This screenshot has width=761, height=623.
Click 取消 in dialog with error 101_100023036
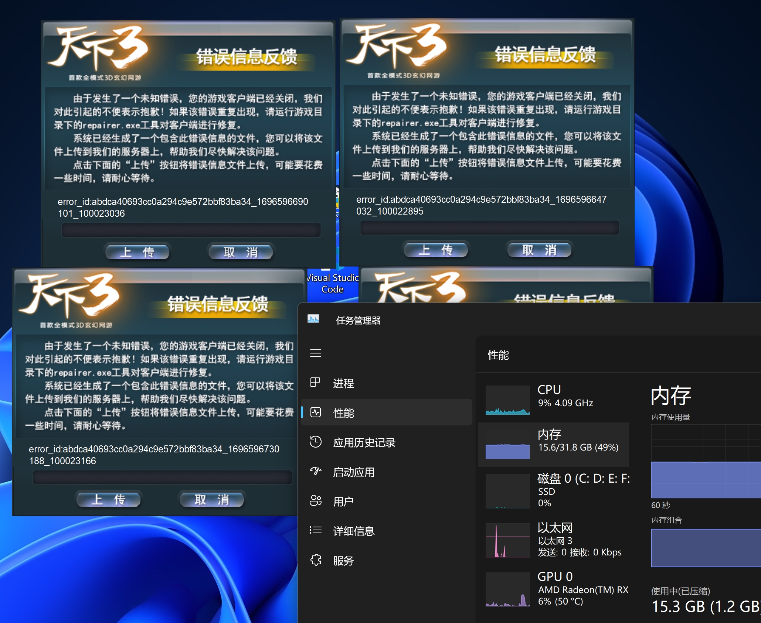pos(241,252)
